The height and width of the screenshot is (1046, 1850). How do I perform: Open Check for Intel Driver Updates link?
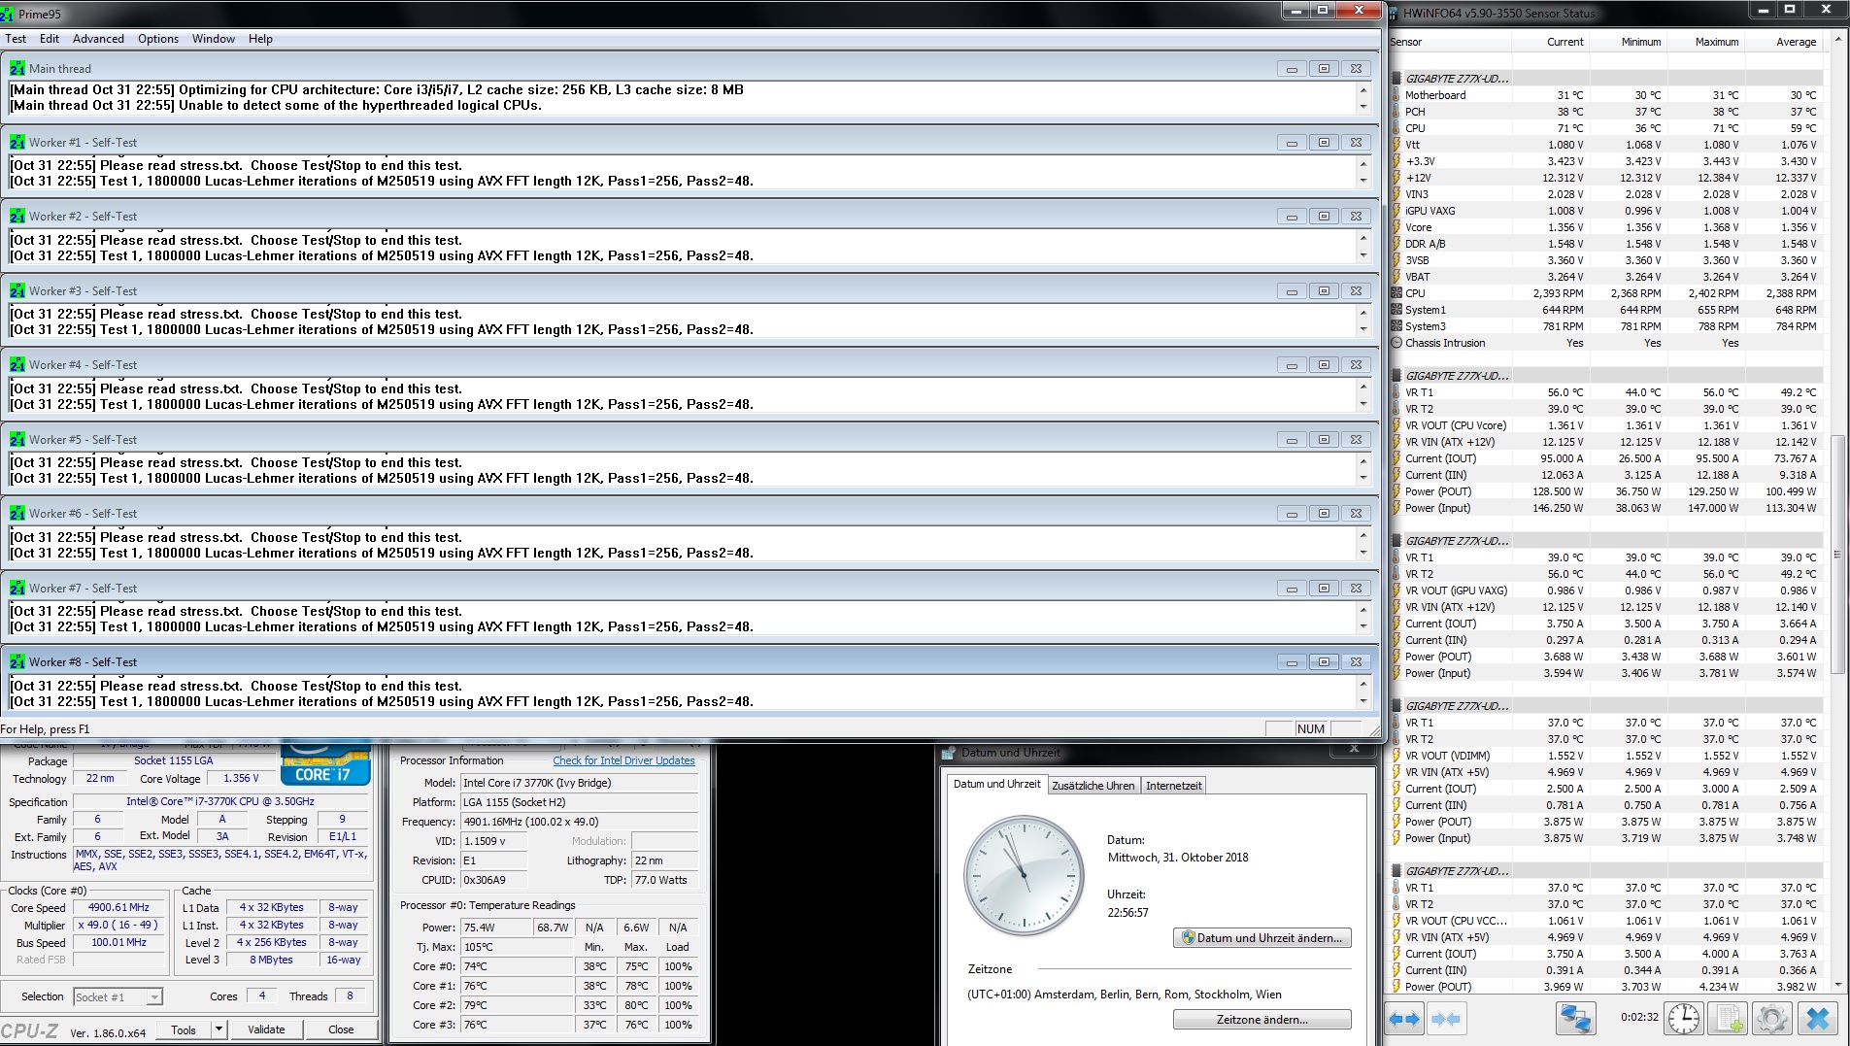623,760
